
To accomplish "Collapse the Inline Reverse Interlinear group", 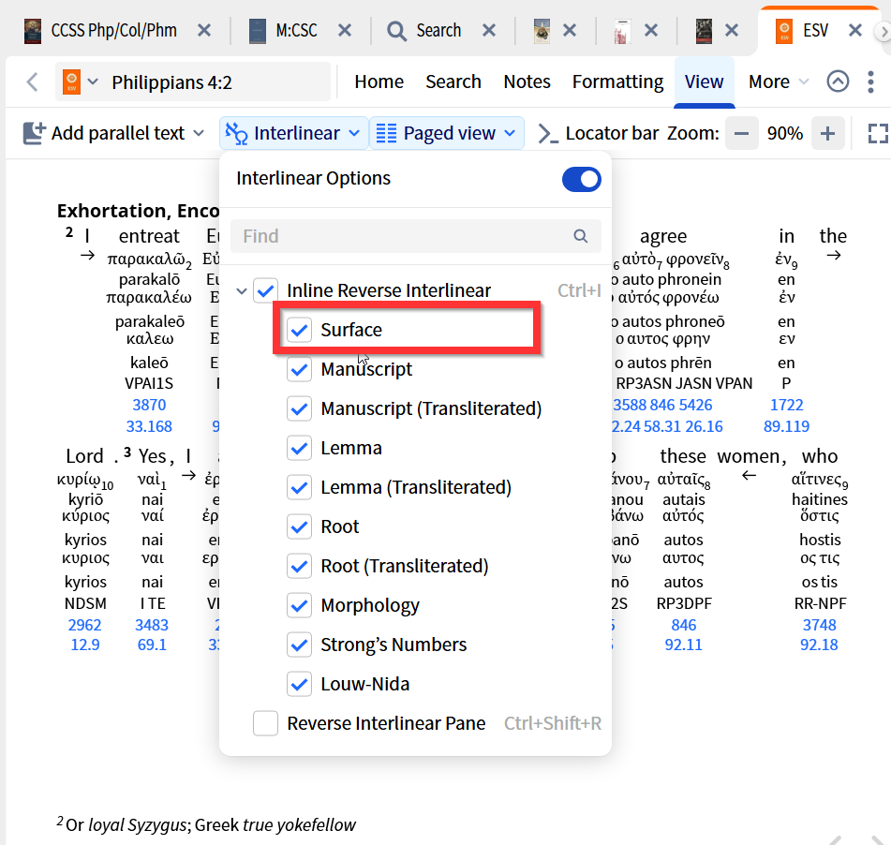I will click(242, 291).
